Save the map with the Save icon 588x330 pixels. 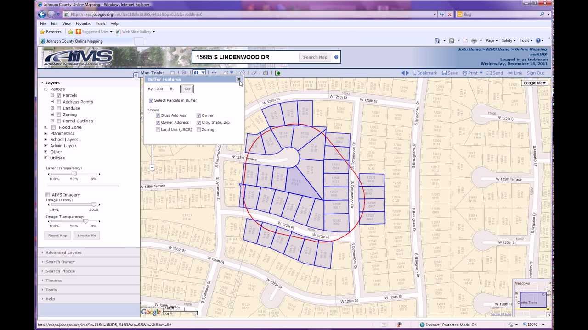[444, 73]
